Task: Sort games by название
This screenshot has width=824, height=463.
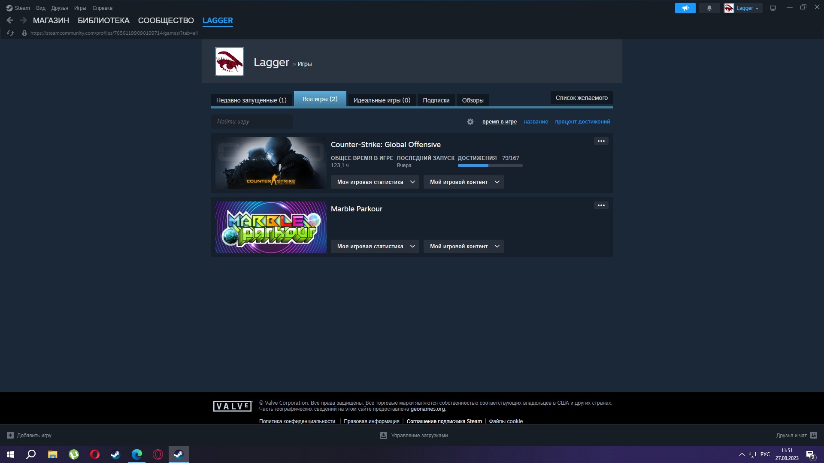Action: (536, 122)
